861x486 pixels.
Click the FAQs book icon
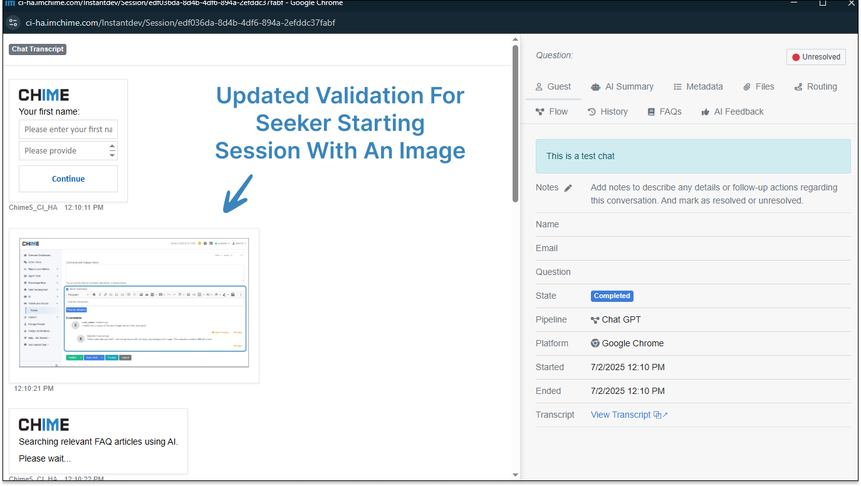tap(651, 112)
